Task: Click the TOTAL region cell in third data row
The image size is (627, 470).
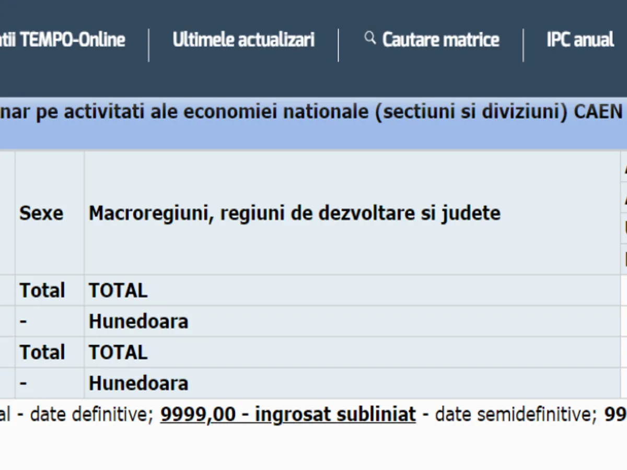Action: [x=118, y=352]
